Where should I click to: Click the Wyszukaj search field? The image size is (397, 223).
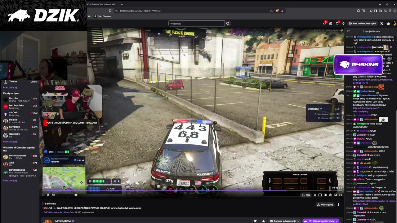pos(197,24)
